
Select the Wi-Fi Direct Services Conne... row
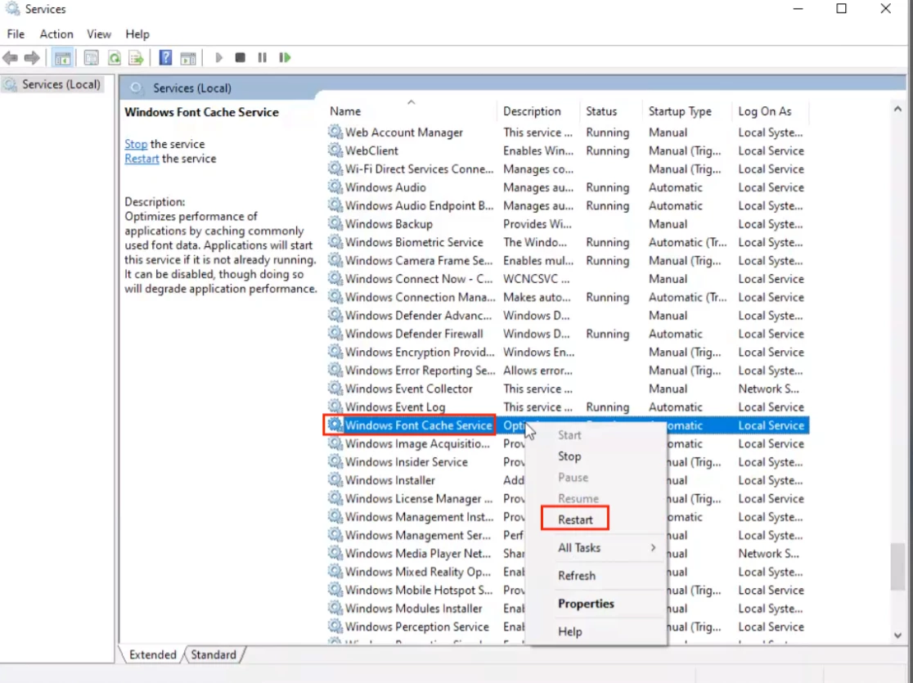tap(568, 169)
